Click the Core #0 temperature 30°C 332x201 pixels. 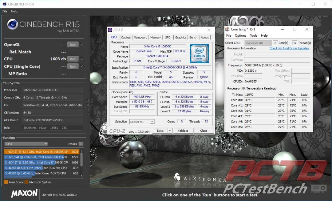coord(260,100)
